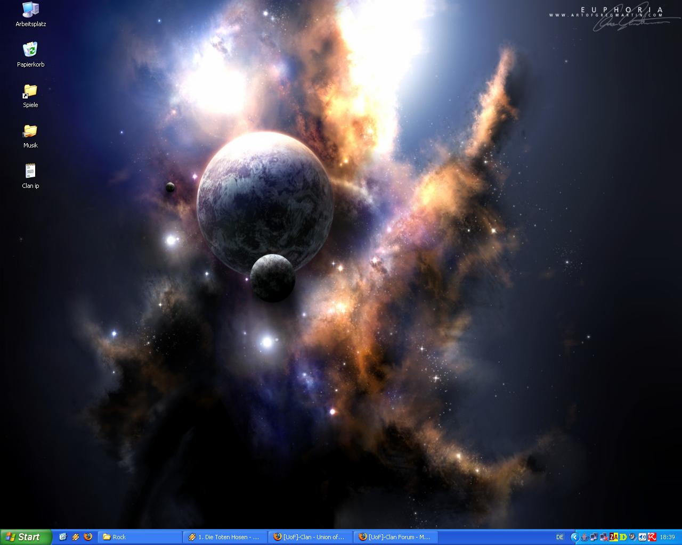
Task: Click the red Kaspersky tray icon
Action: (x=652, y=537)
